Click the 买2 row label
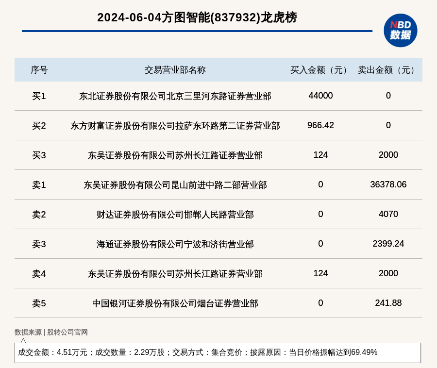The width and height of the screenshot is (437, 368). point(39,126)
